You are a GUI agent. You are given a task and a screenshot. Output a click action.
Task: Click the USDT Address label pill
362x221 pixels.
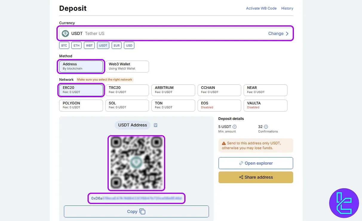coord(133,125)
